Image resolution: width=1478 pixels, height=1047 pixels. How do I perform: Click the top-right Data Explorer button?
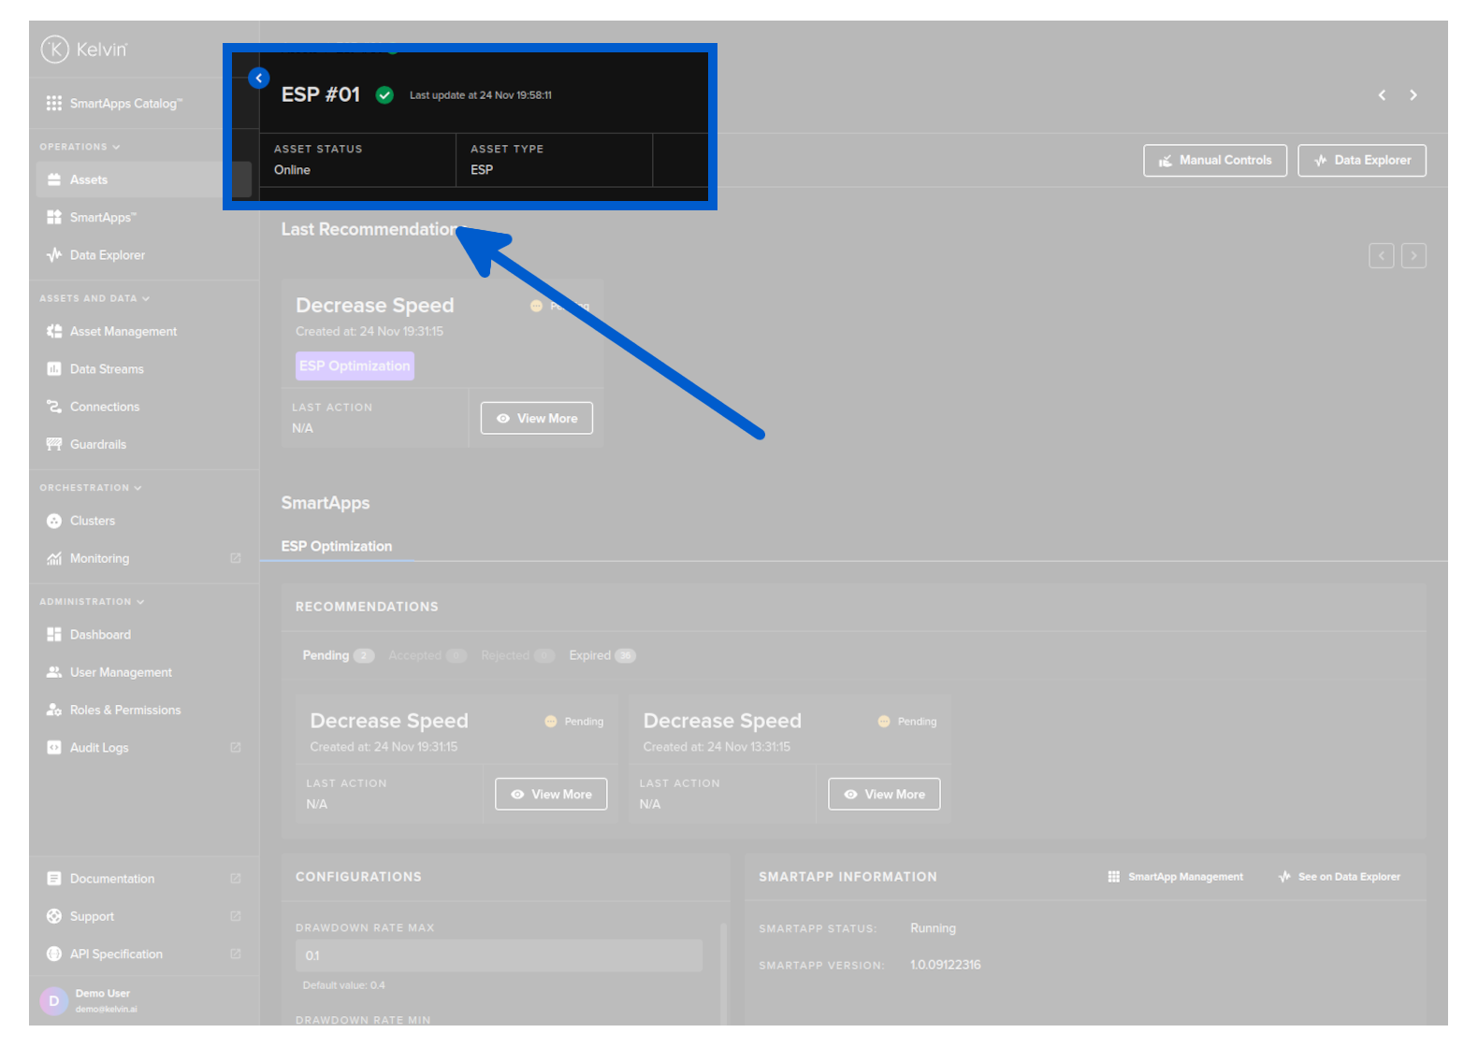pyautogui.click(x=1361, y=161)
